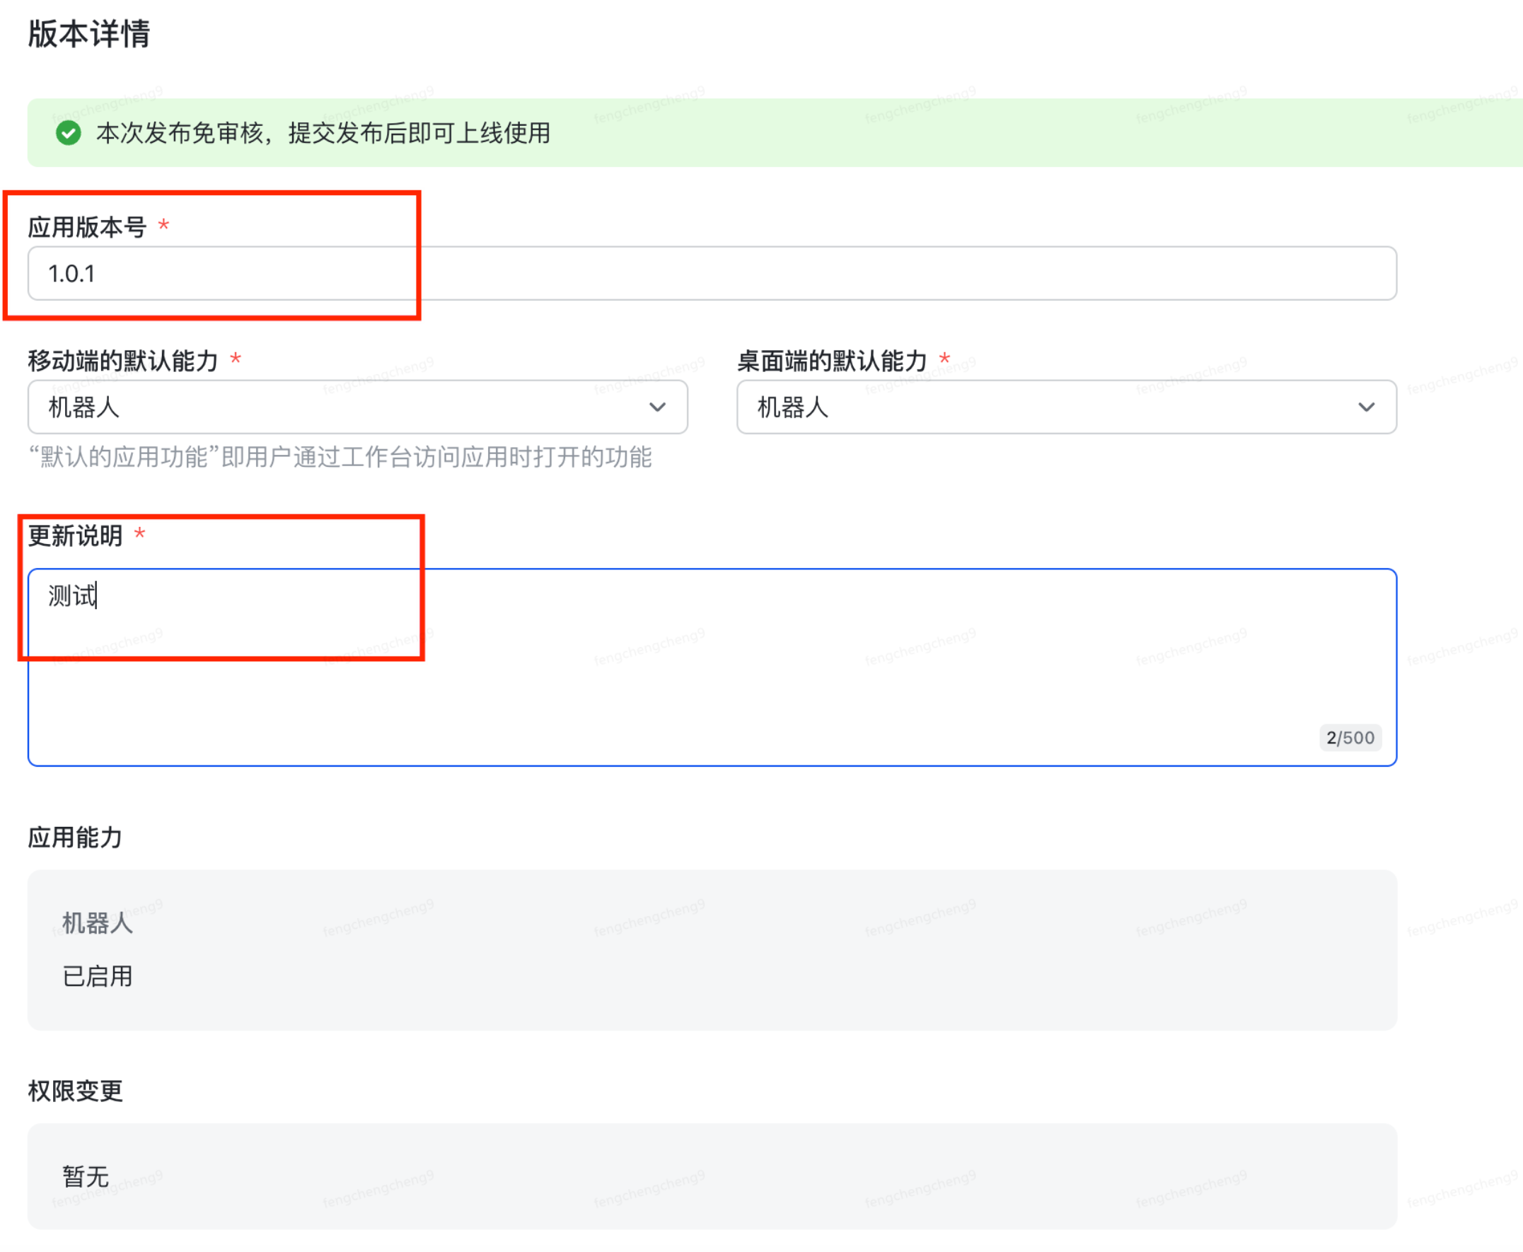Click the 2/500 character counter
This screenshot has height=1252, width=1523.
[1350, 738]
